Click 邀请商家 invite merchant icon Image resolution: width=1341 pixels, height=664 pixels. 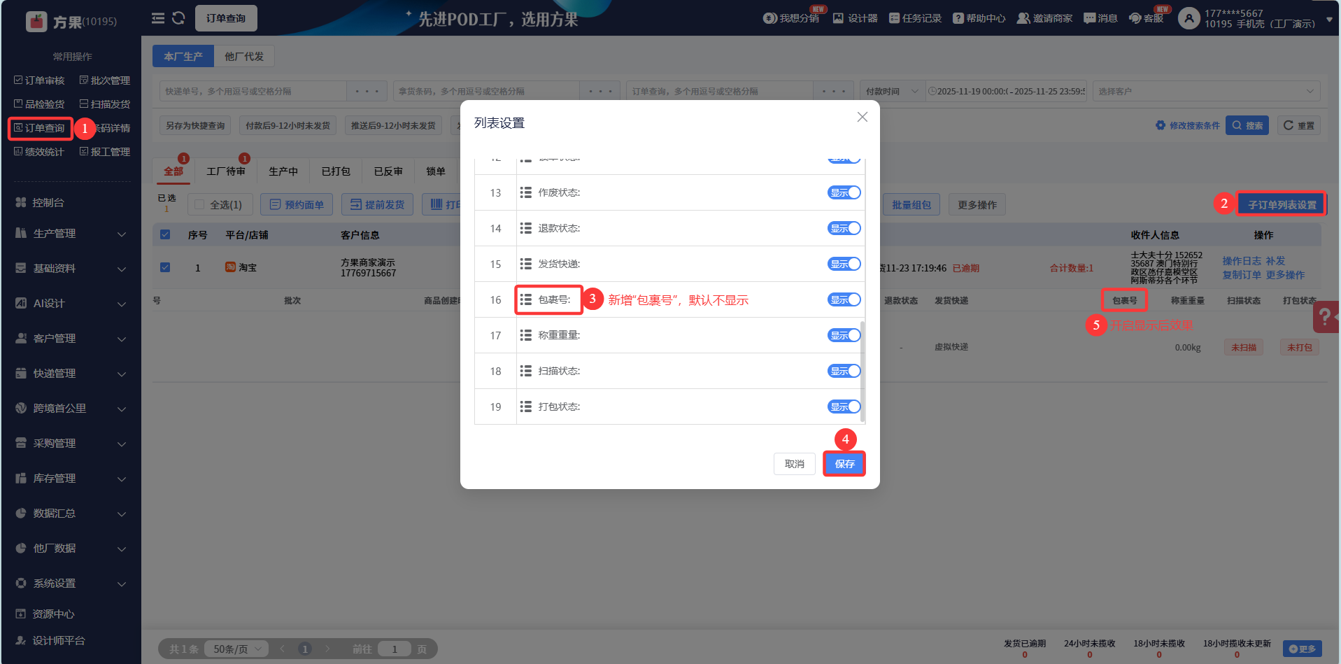click(1023, 18)
